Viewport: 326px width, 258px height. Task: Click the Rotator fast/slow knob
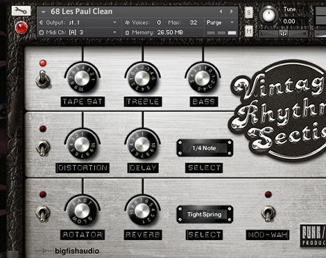(x=82, y=211)
